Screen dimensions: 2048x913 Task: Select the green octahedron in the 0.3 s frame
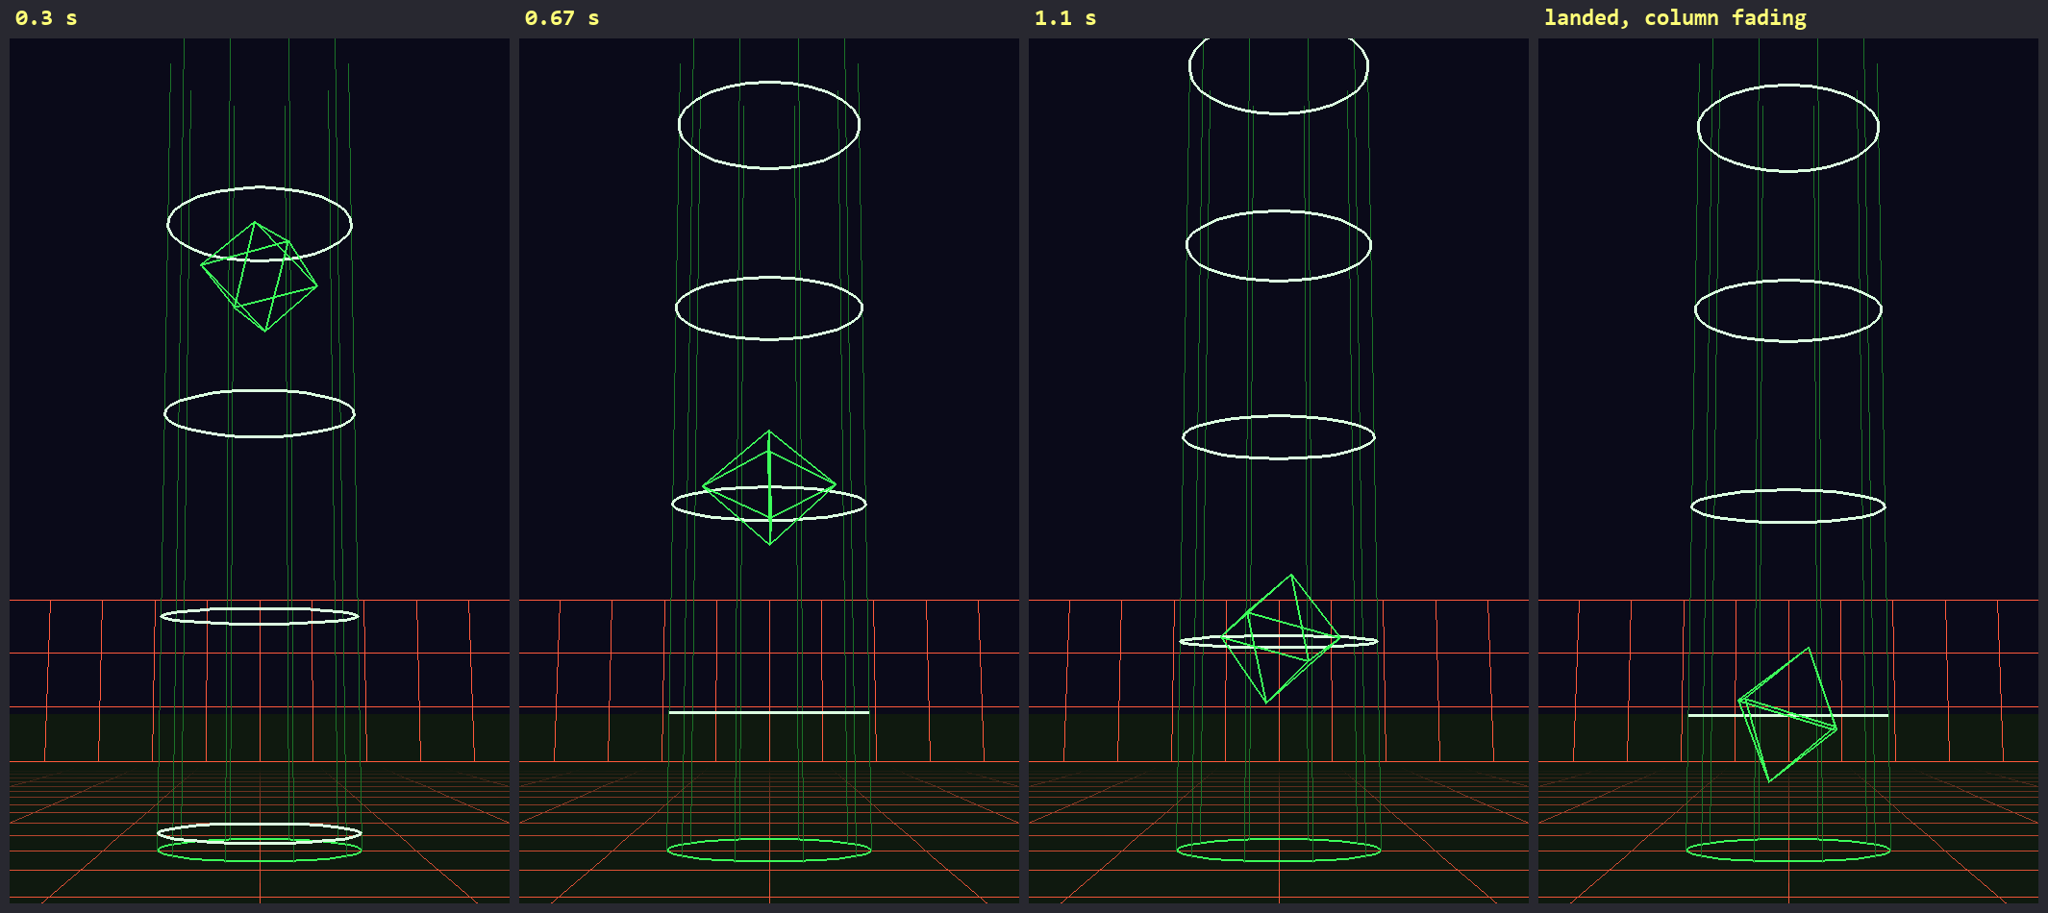(259, 277)
